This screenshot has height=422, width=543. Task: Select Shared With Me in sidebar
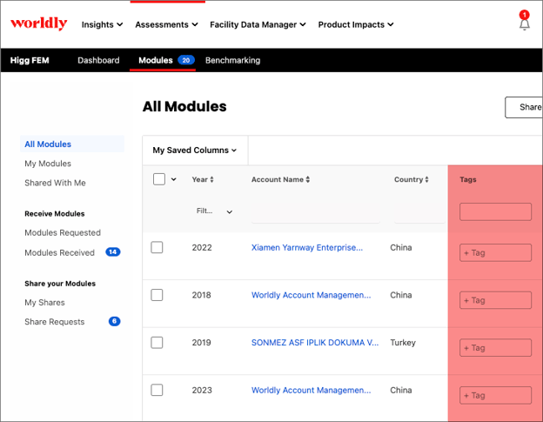pos(55,183)
